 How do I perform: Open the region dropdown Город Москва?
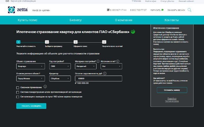(x=31, y=78)
